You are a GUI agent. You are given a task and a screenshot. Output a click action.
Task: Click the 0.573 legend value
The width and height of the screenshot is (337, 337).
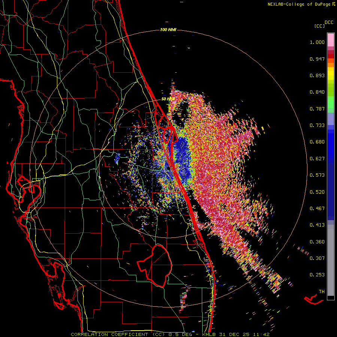317,175
